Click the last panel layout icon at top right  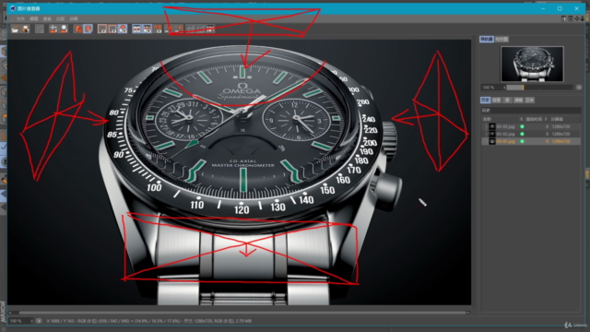click(x=583, y=18)
